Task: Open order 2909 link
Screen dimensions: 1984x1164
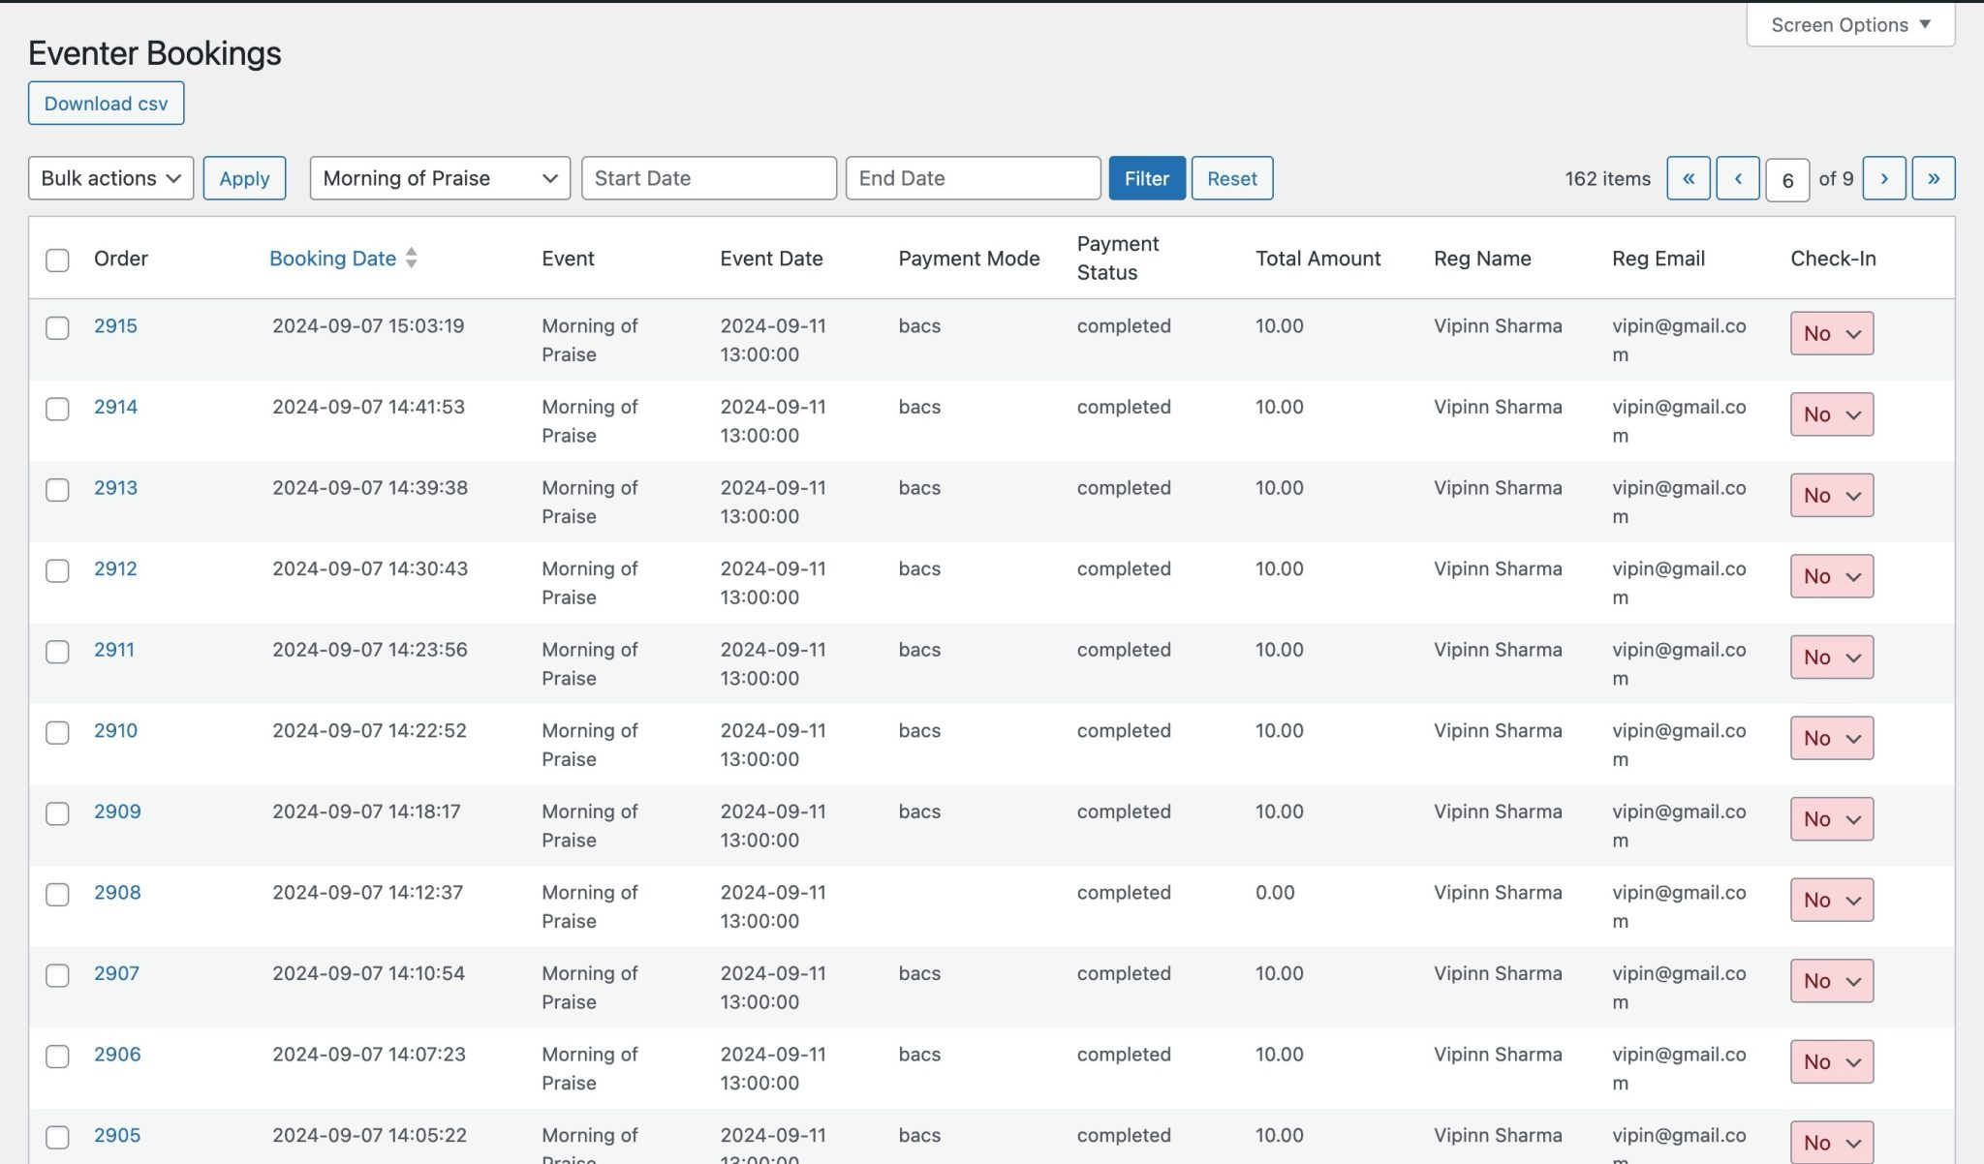Action: tap(117, 812)
